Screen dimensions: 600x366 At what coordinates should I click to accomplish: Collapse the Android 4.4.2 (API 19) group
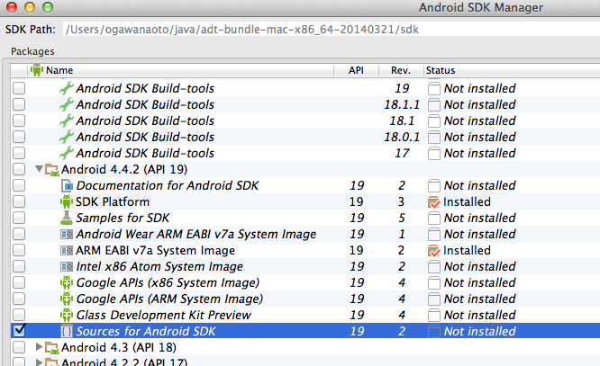pyautogui.click(x=39, y=169)
